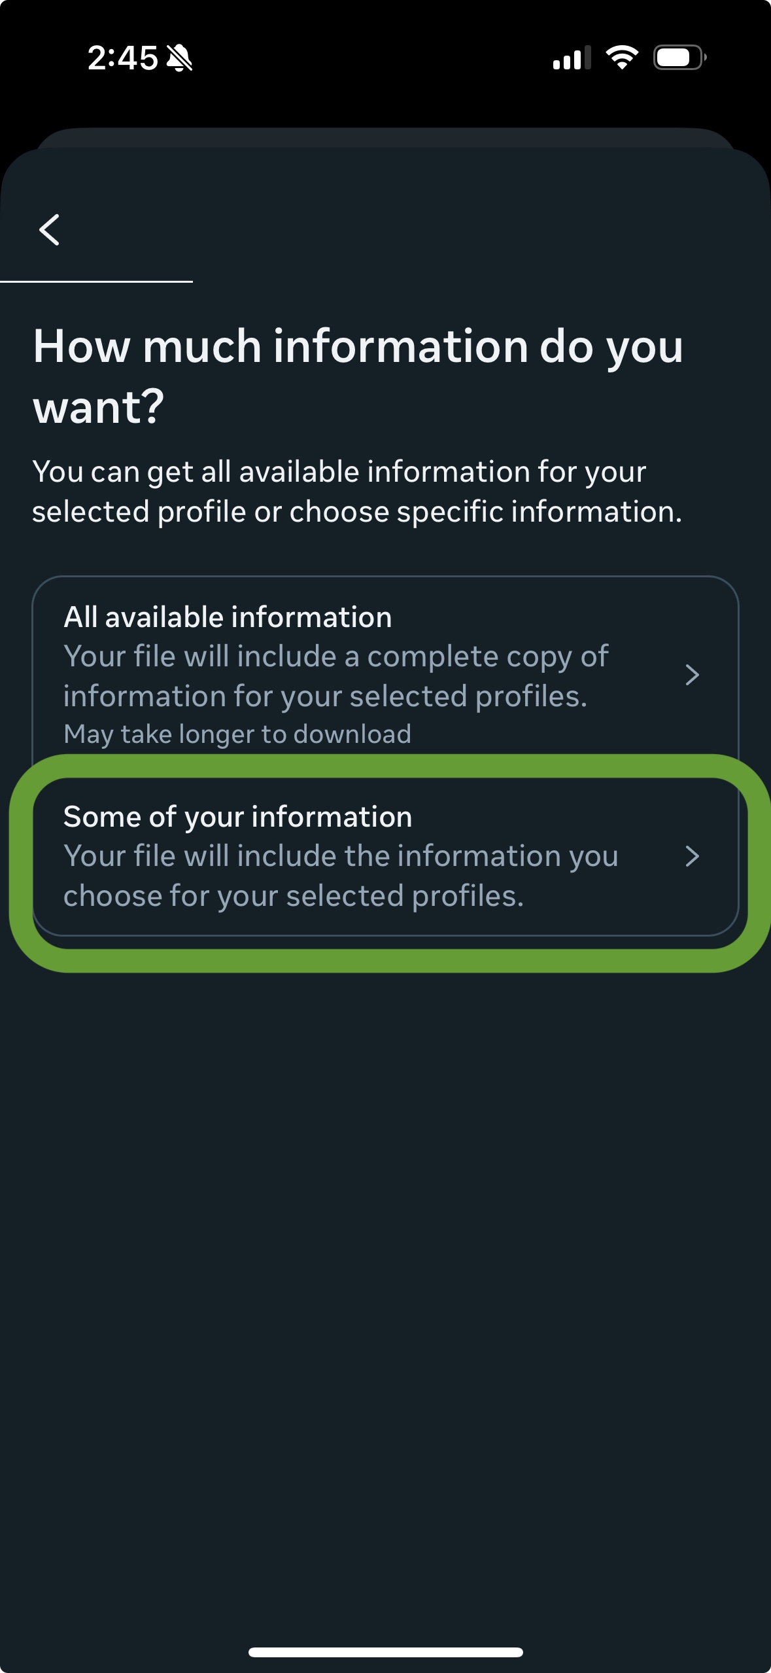The image size is (771, 1673).
Task: Click the step progress bar below back arrow
Action: [x=96, y=281]
